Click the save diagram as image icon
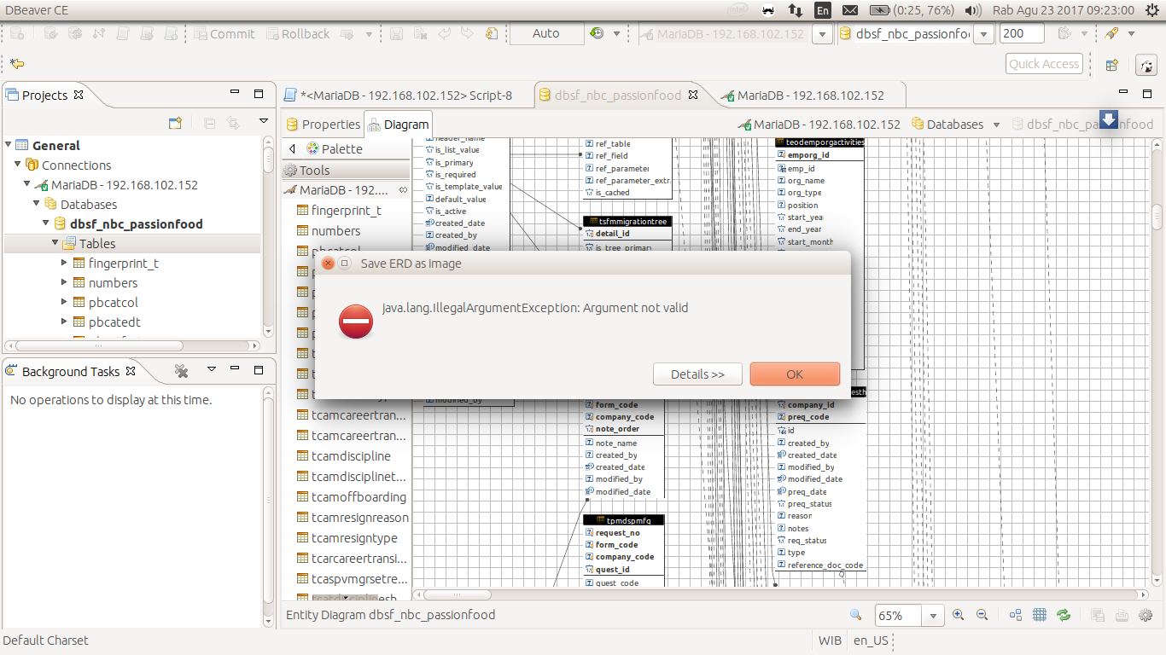Screen dimensions: 1166x655 (x=1099, y=615)
